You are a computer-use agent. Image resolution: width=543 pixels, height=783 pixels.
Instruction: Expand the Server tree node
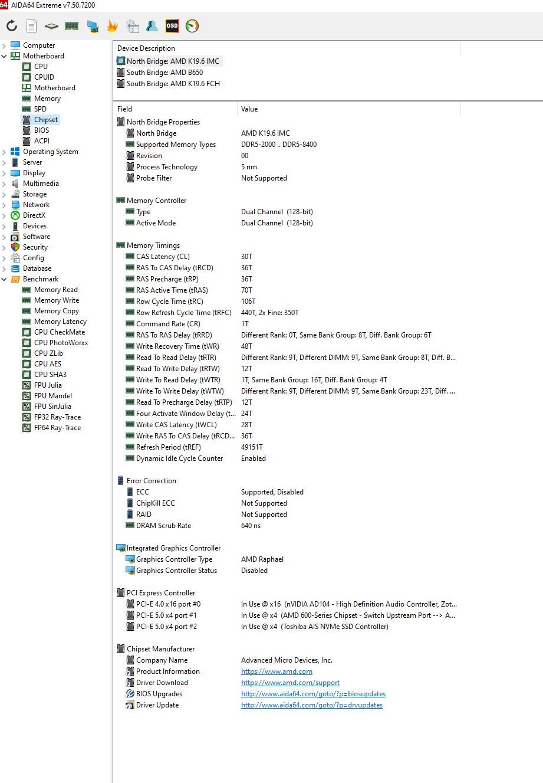tap(4, 162)
